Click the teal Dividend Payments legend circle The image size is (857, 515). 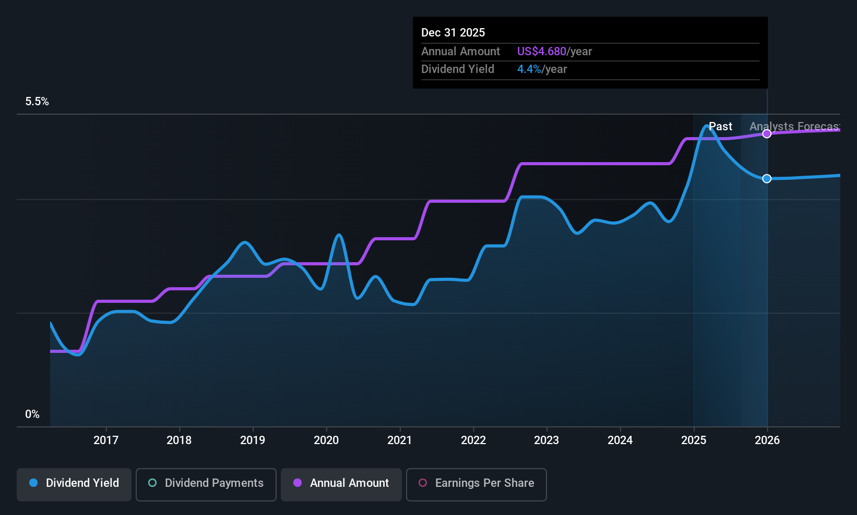[x=152, y=483]
